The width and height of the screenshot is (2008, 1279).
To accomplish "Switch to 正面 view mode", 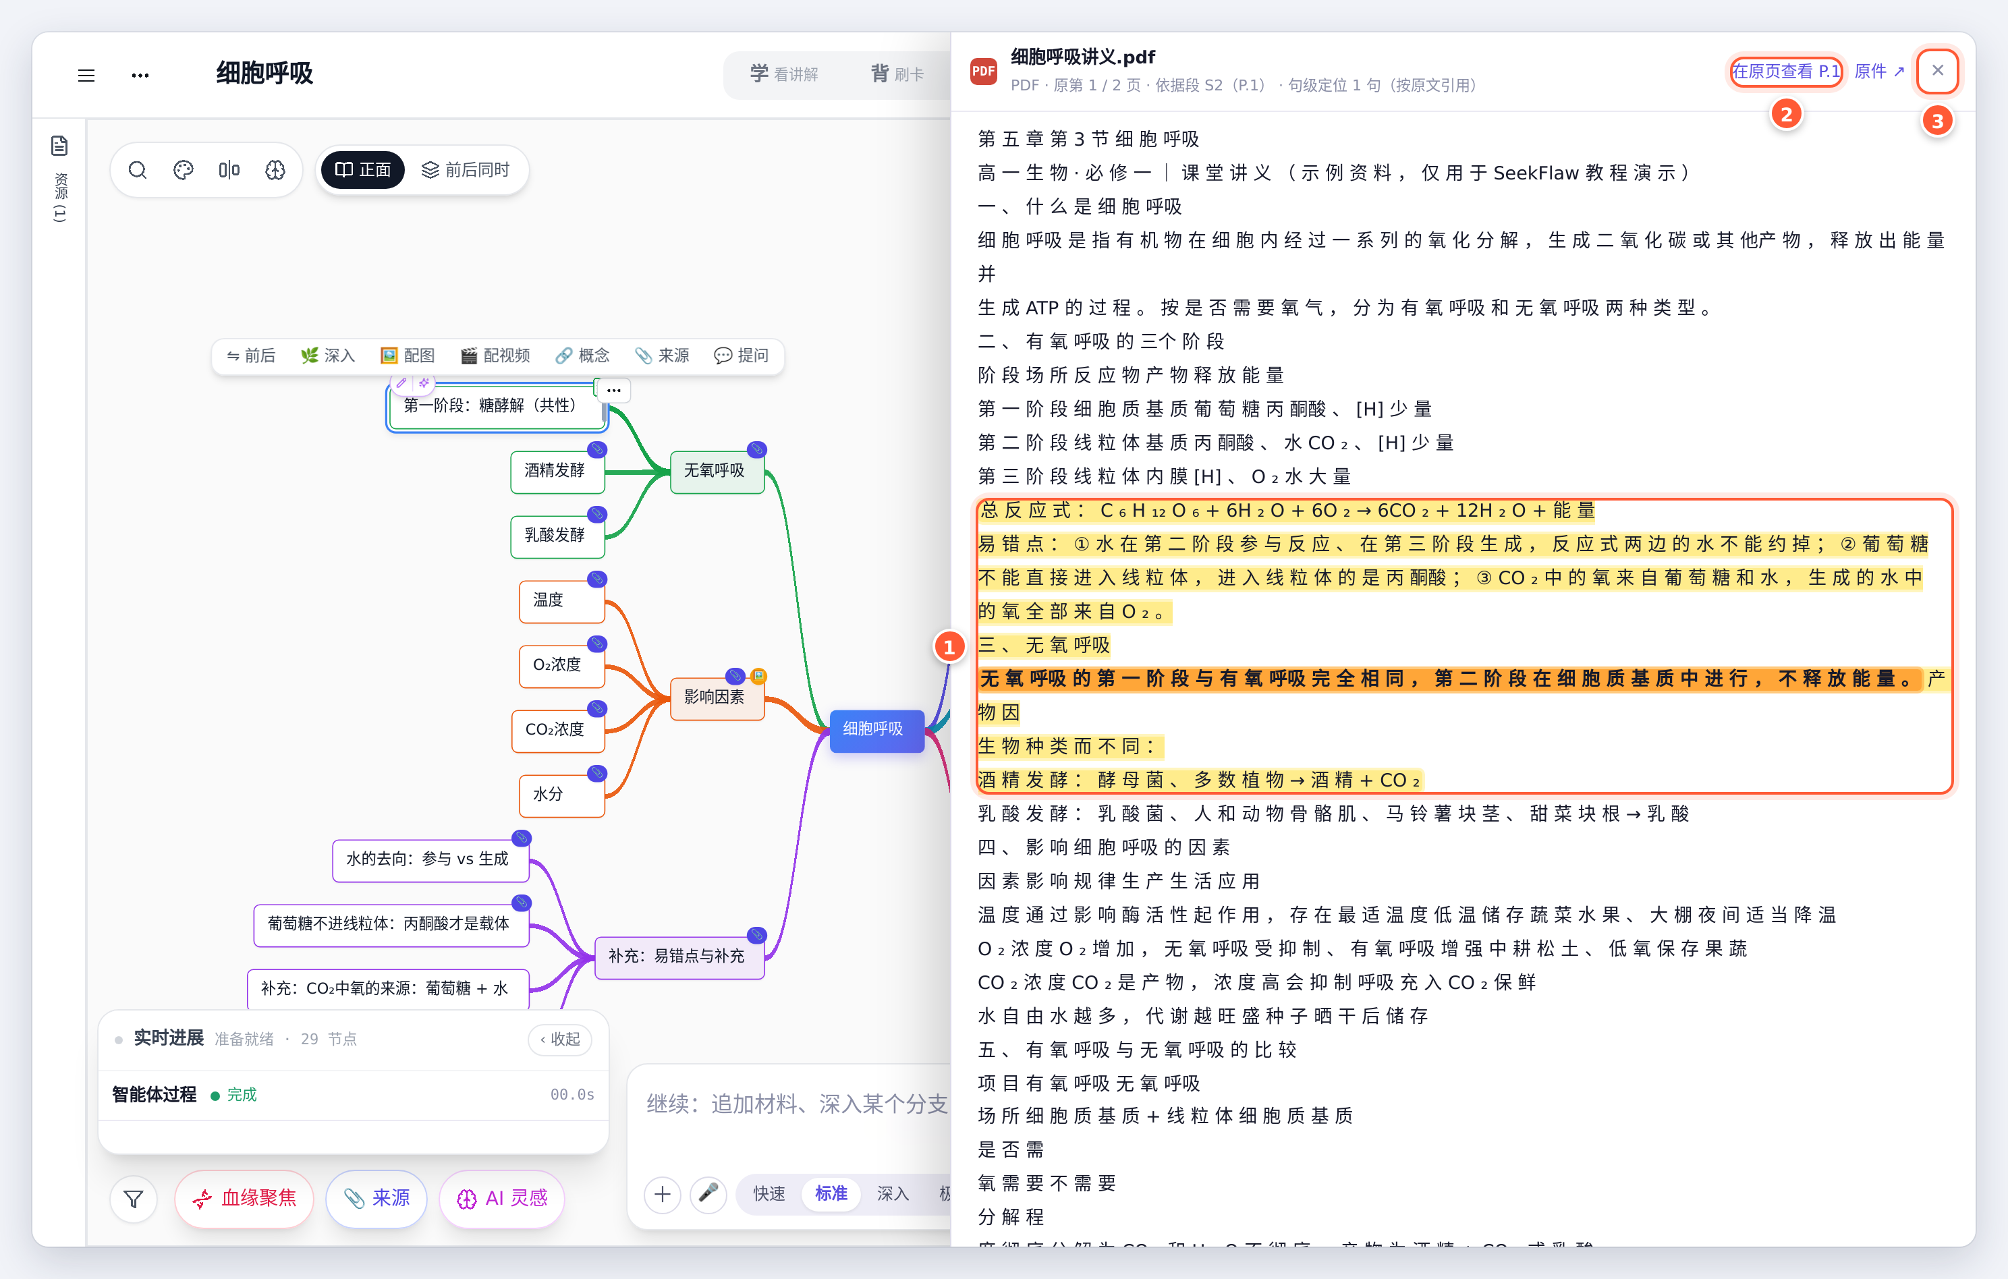I will pyautogui.click(x=363, y=170).
